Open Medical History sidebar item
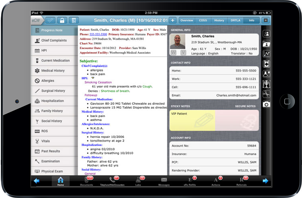 pyautogui.click(x=54, y=71)
